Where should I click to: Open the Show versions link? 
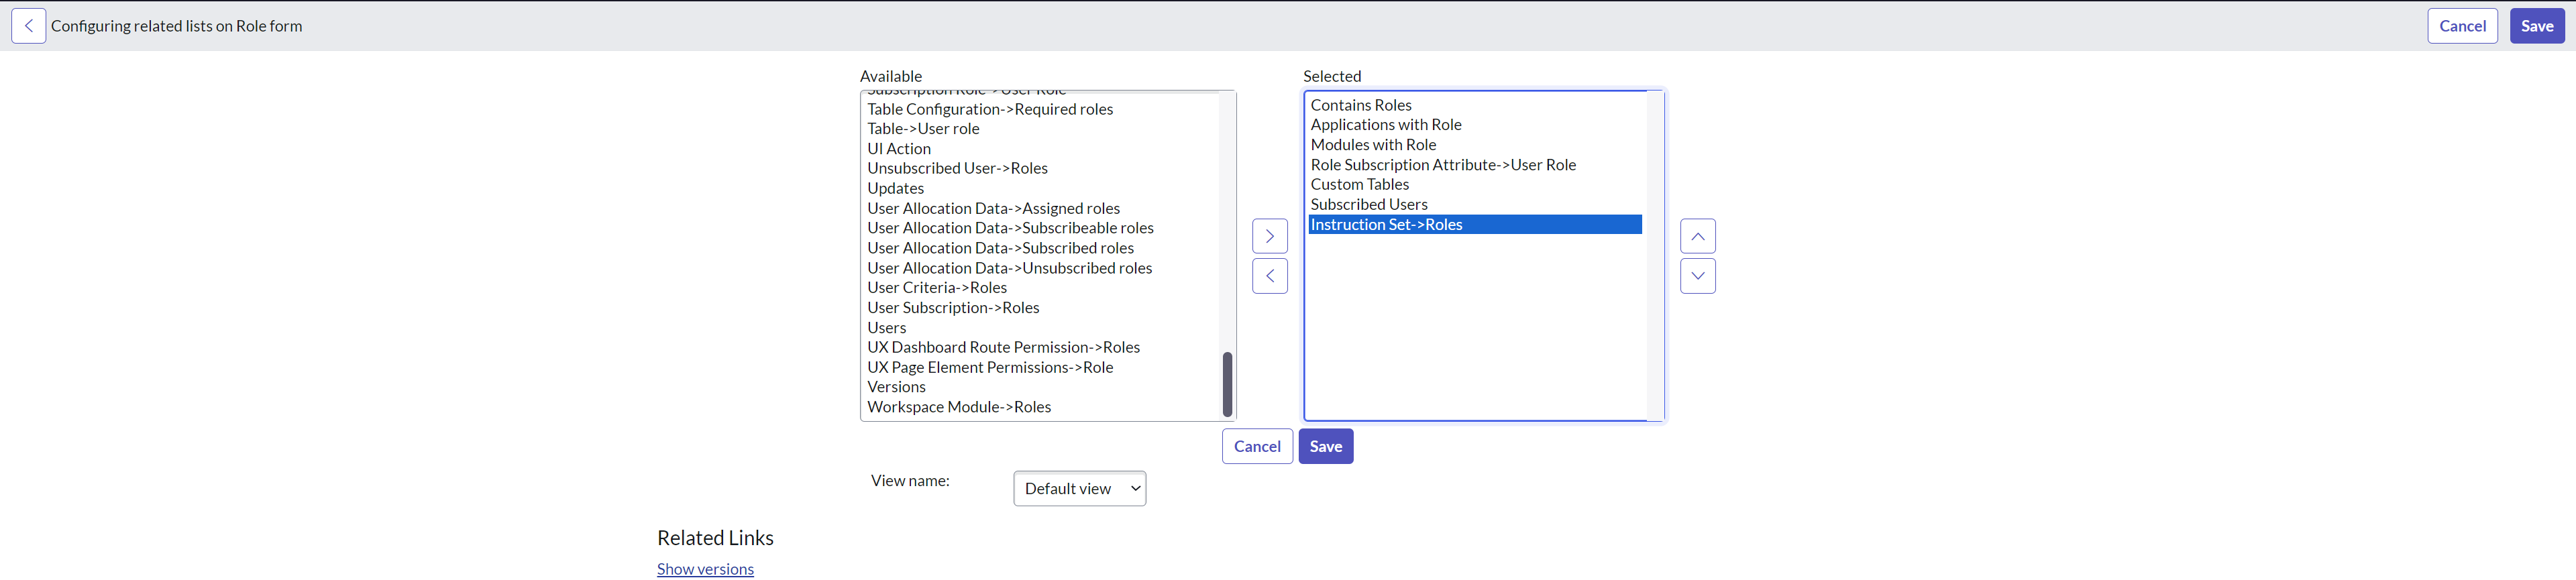705,569
